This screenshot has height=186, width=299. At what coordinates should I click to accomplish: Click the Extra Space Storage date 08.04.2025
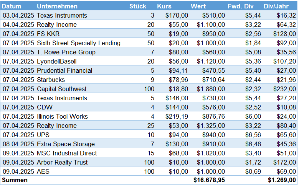tap(18, 144)
